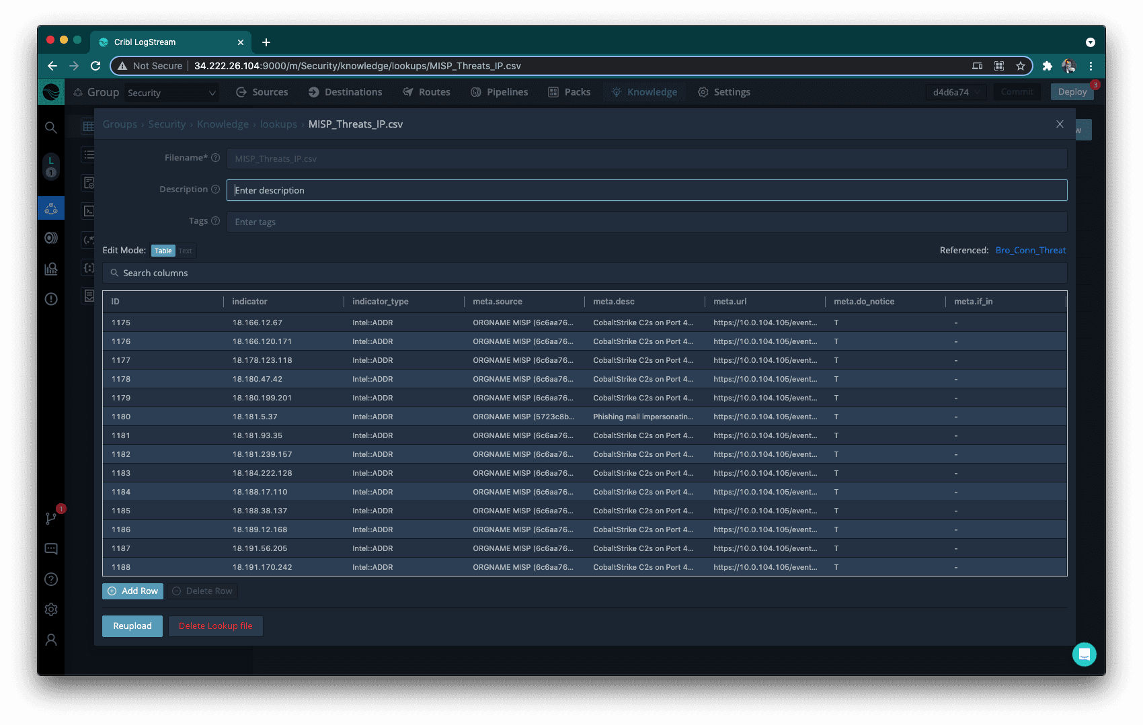Open the d4d6a74 version dropdown

click(x=955, y=92)
